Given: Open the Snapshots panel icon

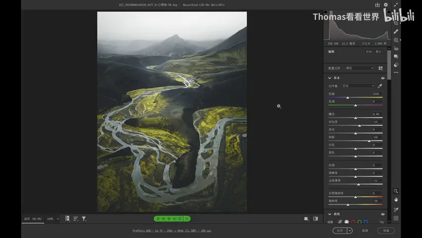Looking at the screenshot, I should 396,57.
